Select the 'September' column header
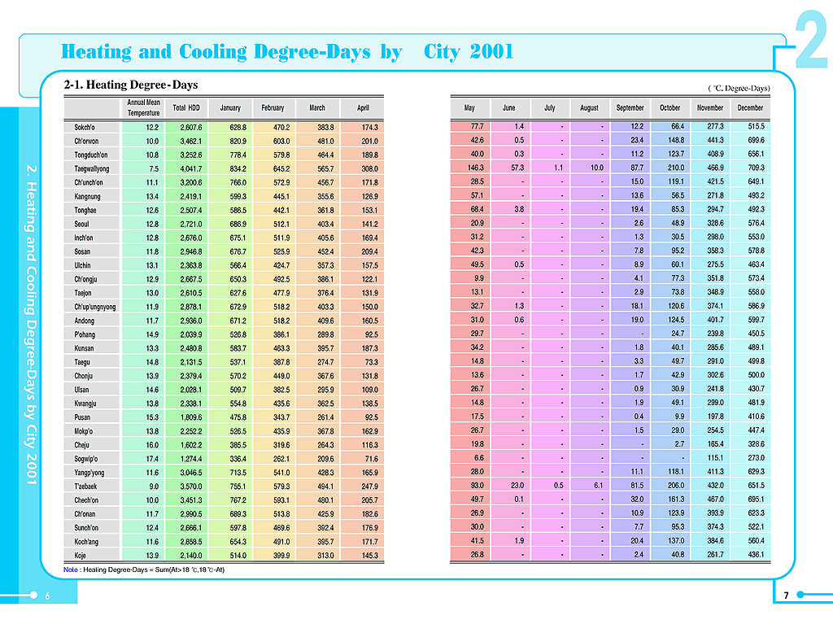This screenshot has height=624, width=833. pyautogui.click(x=630, y=107)
